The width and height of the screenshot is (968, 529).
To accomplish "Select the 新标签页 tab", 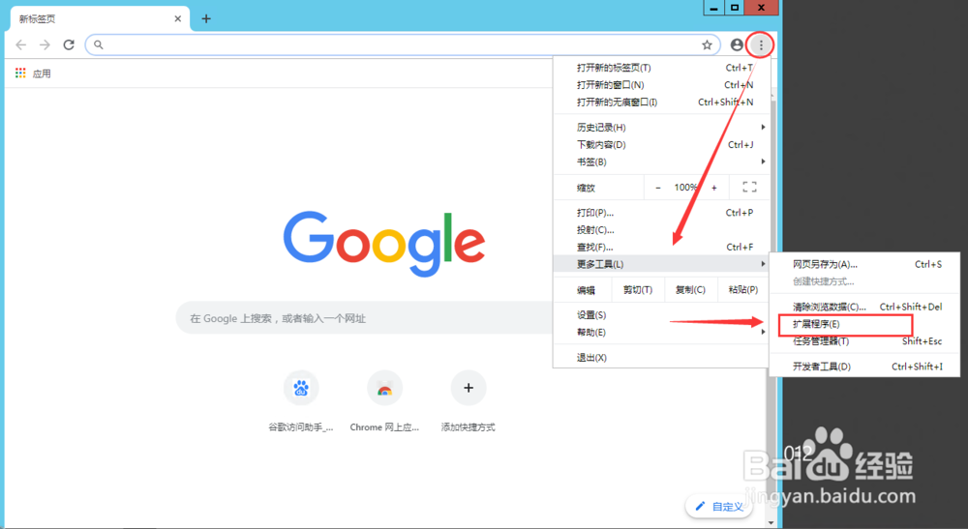I will pos(100,18).
